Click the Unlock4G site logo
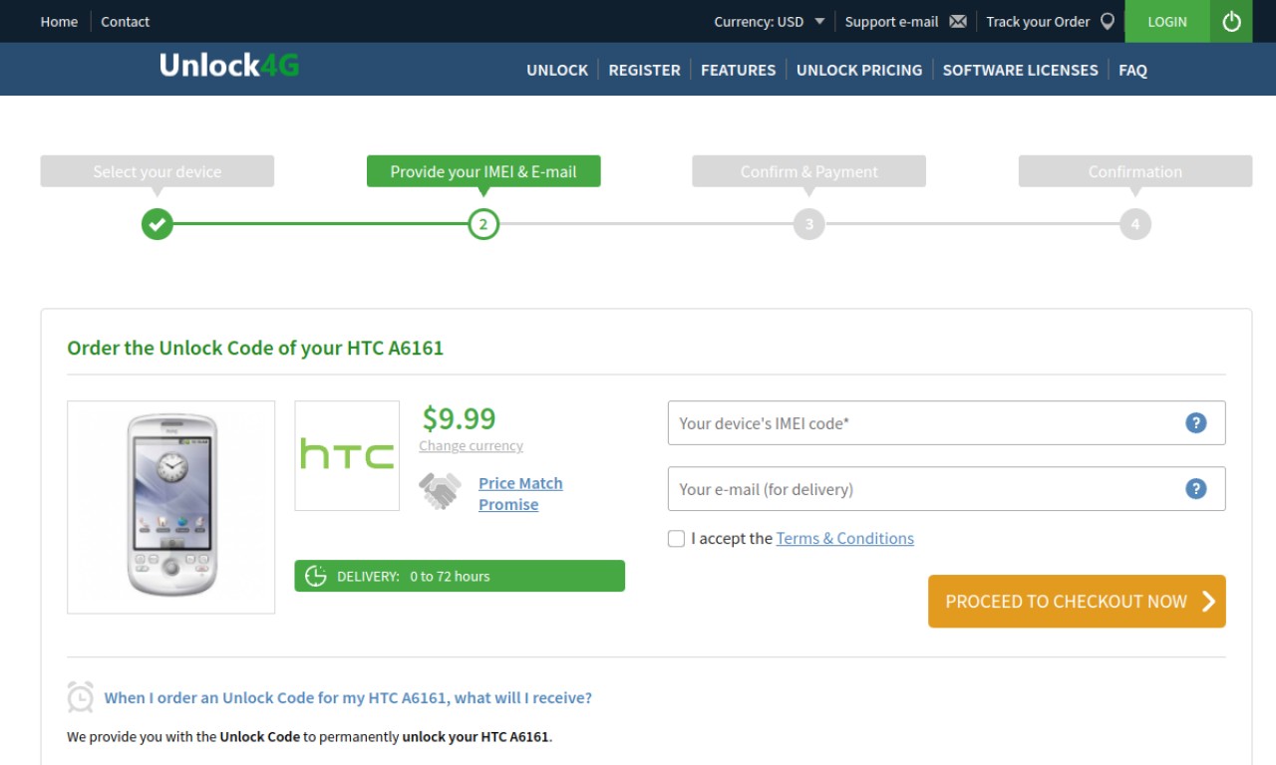Image resolution: width=1276 pixels, height=765 pixels. coord(229,66)
